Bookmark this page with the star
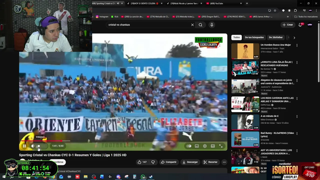This screenshot has height=180, width=320. (x=275, y=10)
